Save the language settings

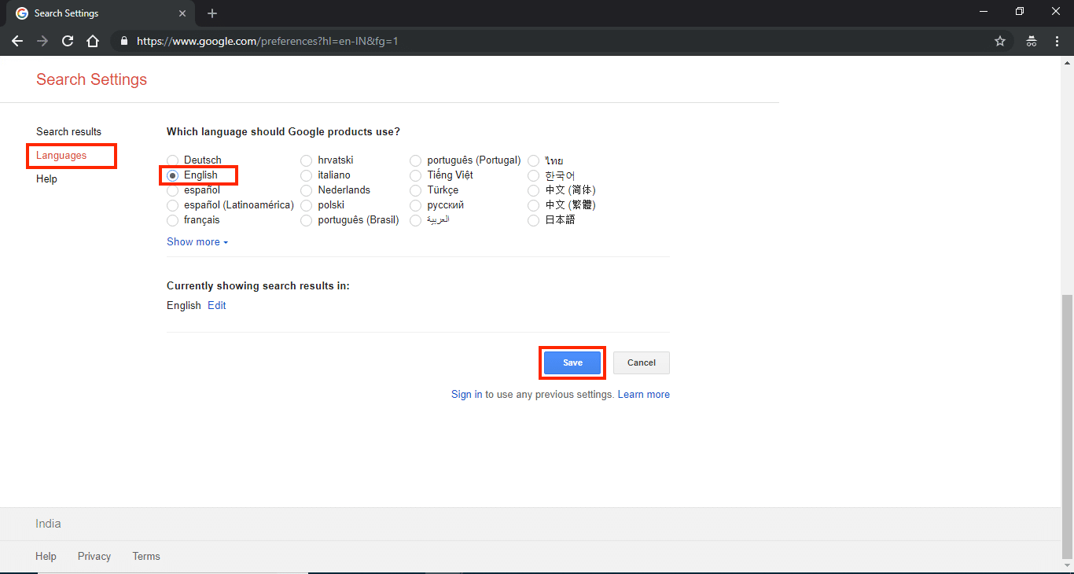572,362
